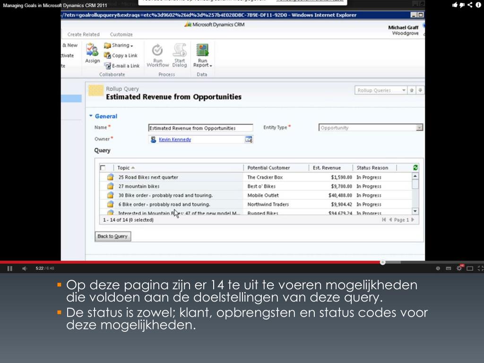Click the thumbs down dislike icon
Viewport: 484px width, 363px height.
pyautogui.click(x=462, y=5)
